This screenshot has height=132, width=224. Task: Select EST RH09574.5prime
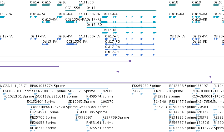point(100,96)
